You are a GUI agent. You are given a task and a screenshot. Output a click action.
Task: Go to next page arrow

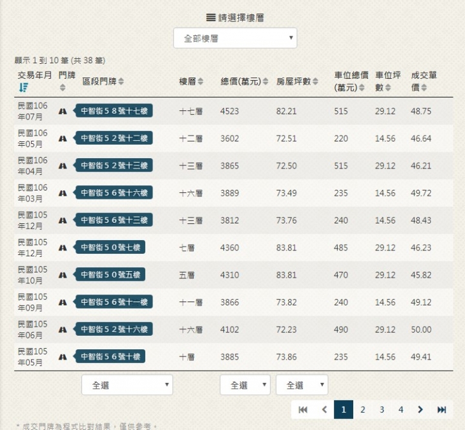(420, 409)
